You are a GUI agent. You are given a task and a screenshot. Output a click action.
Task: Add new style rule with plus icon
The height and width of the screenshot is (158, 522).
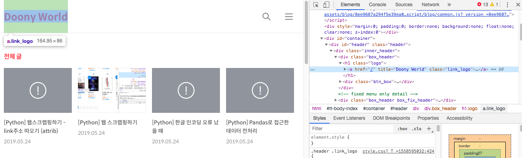pyautogui.click(x=429, y=129)
